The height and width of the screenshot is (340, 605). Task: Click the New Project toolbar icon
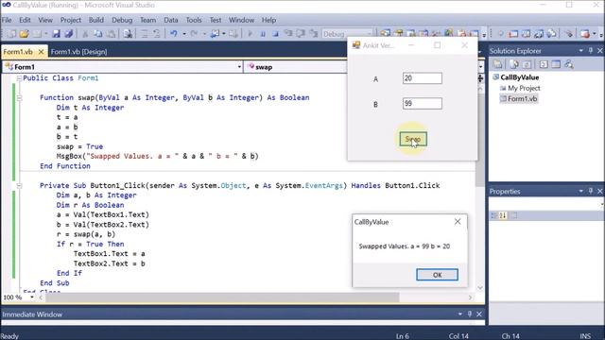click(10, 34)
